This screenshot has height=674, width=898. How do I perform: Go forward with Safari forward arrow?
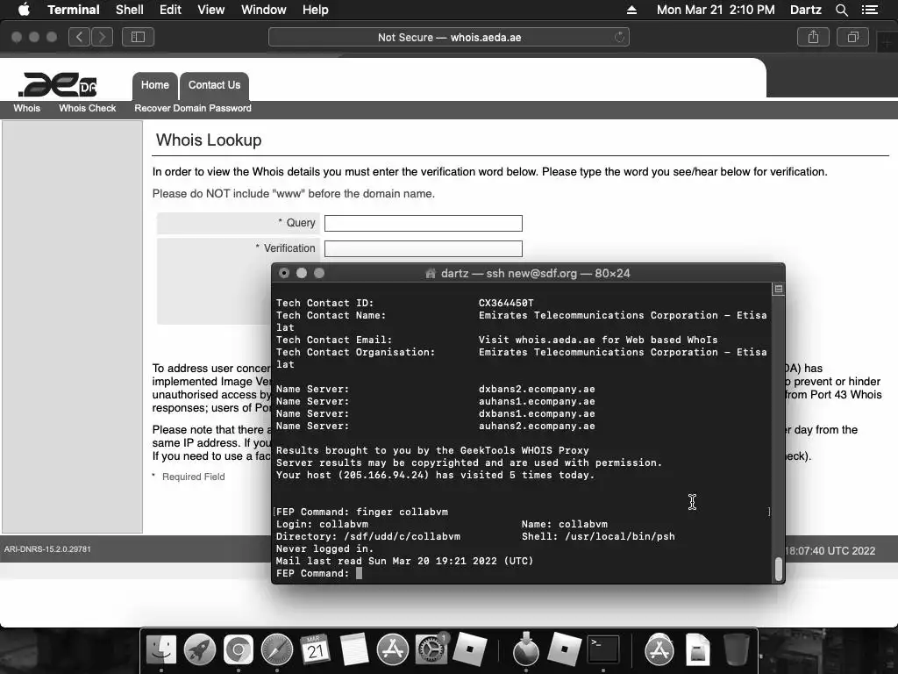(x=102, y=37)
